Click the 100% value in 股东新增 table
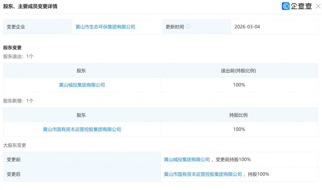Viewport: 322px width, 190px height. pos(239,129)
